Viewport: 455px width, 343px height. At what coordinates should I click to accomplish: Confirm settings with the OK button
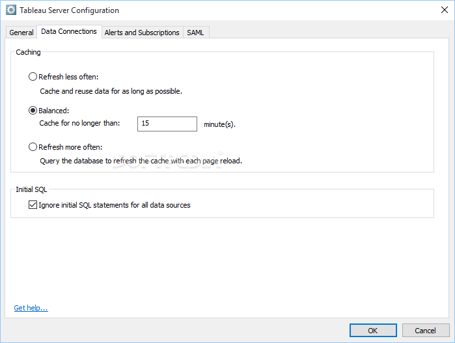coord(373,331)
